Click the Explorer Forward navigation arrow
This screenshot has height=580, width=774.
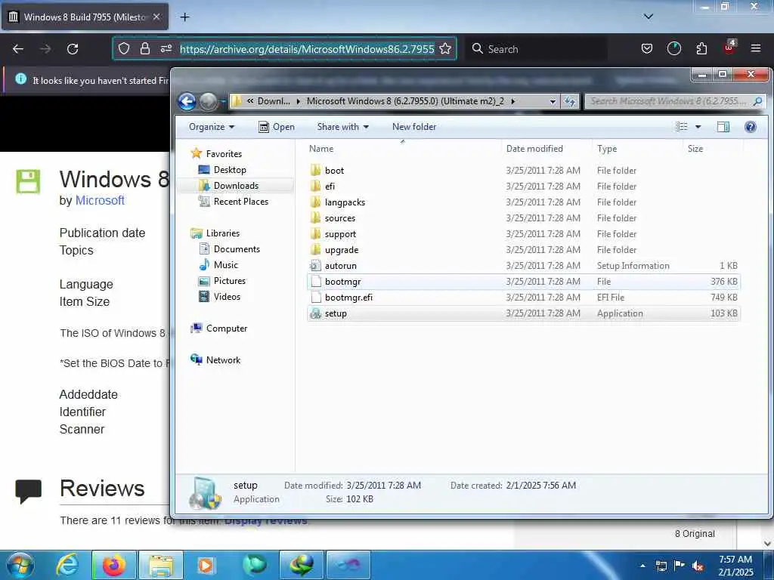[x=208, y=101]
